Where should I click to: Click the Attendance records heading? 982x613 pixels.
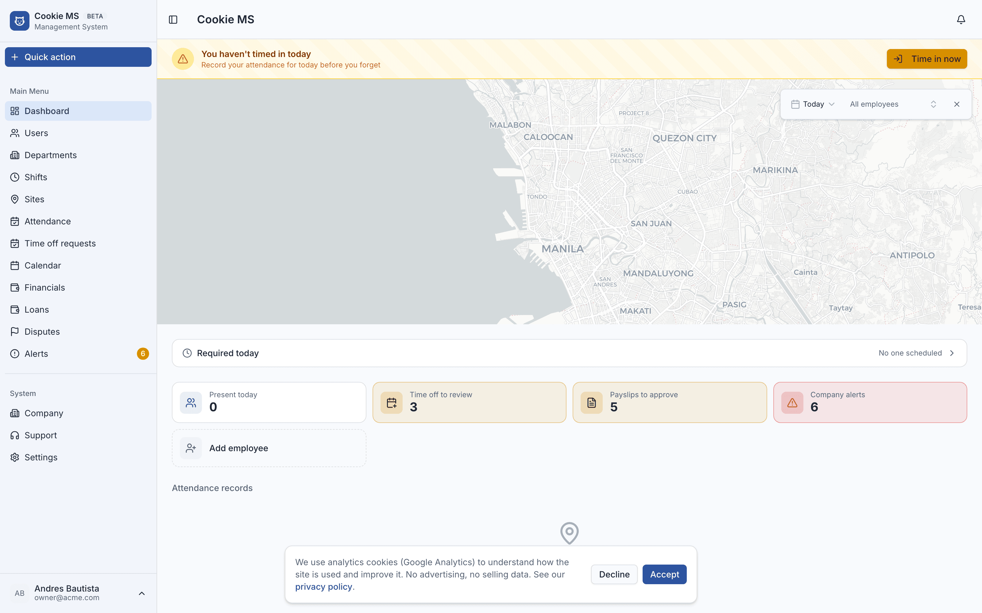click(212, 488)
